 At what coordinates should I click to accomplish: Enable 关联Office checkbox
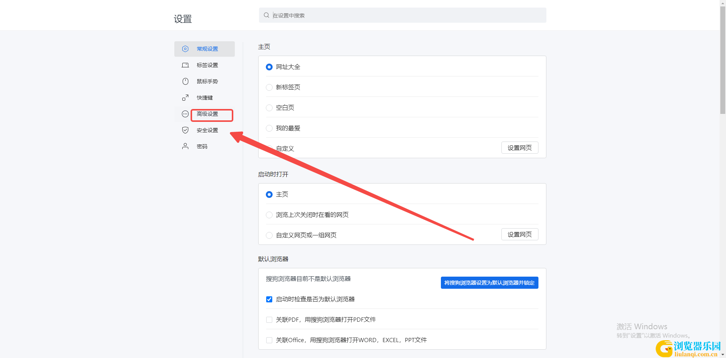[269, 340]
